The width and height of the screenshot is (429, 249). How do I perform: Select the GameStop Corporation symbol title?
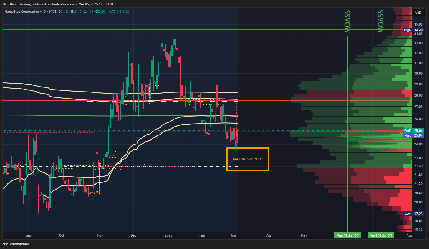(22, 12)
